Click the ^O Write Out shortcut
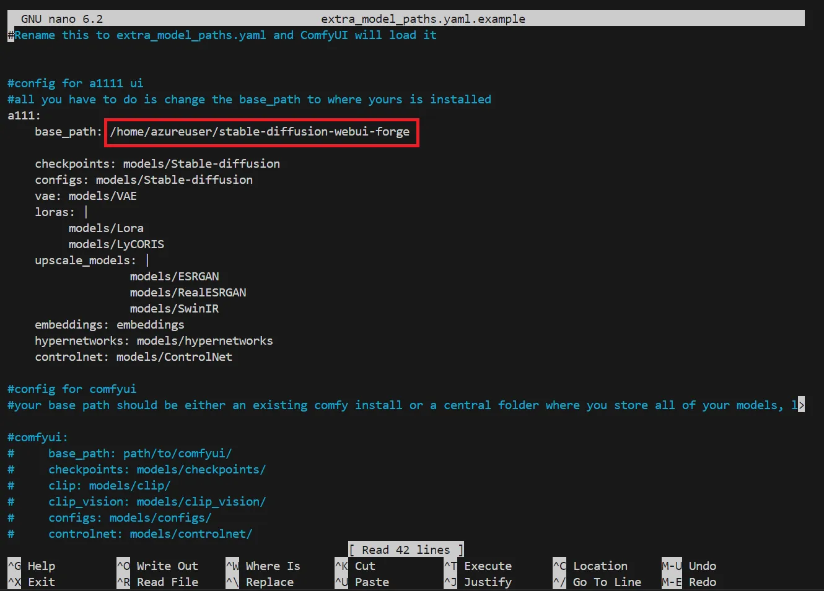The image size is (824, 591). [157, 566]
